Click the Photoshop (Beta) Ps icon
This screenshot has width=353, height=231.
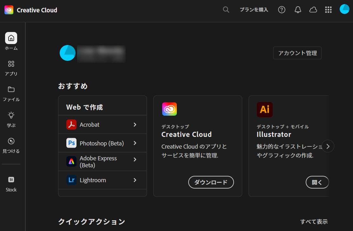(71, 143)
